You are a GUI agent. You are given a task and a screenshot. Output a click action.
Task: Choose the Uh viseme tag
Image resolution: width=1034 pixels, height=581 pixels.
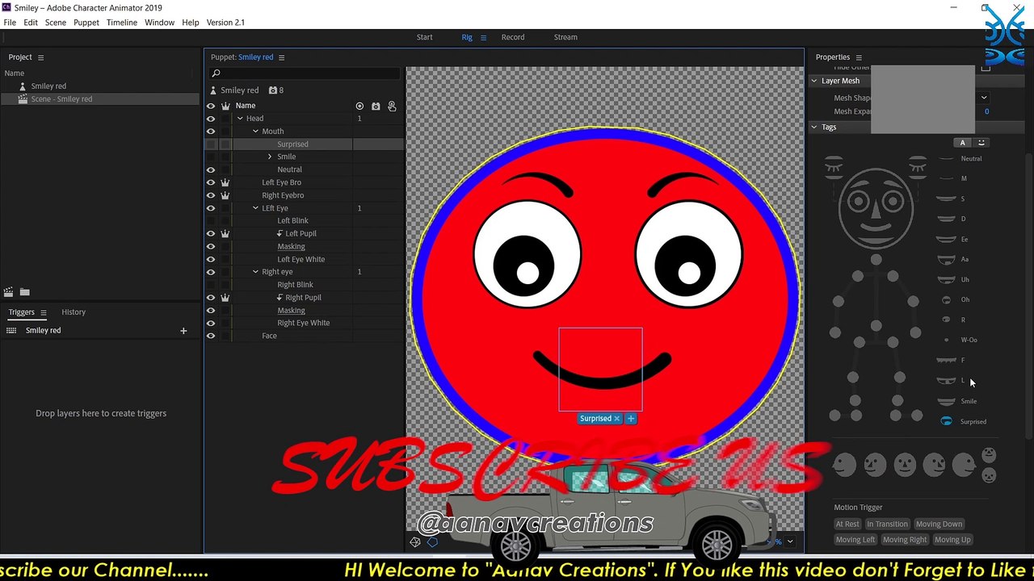[x=953, y=280]
